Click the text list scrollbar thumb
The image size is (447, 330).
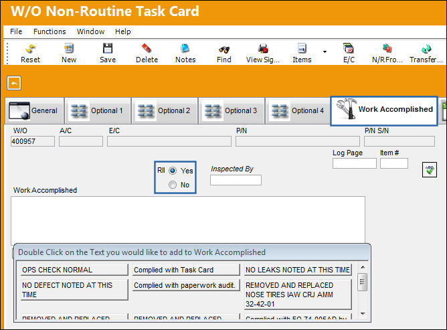click(363, 282)
